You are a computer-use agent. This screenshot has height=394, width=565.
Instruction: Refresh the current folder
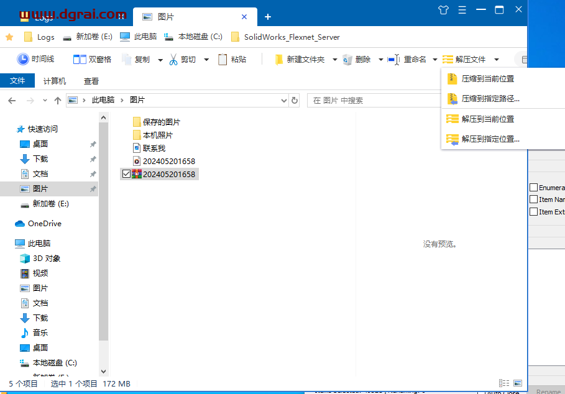click(x=295, y=101)
